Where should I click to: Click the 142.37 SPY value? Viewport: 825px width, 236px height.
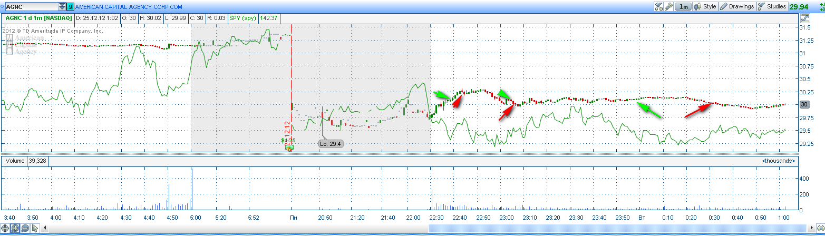[x=268, y=18]
